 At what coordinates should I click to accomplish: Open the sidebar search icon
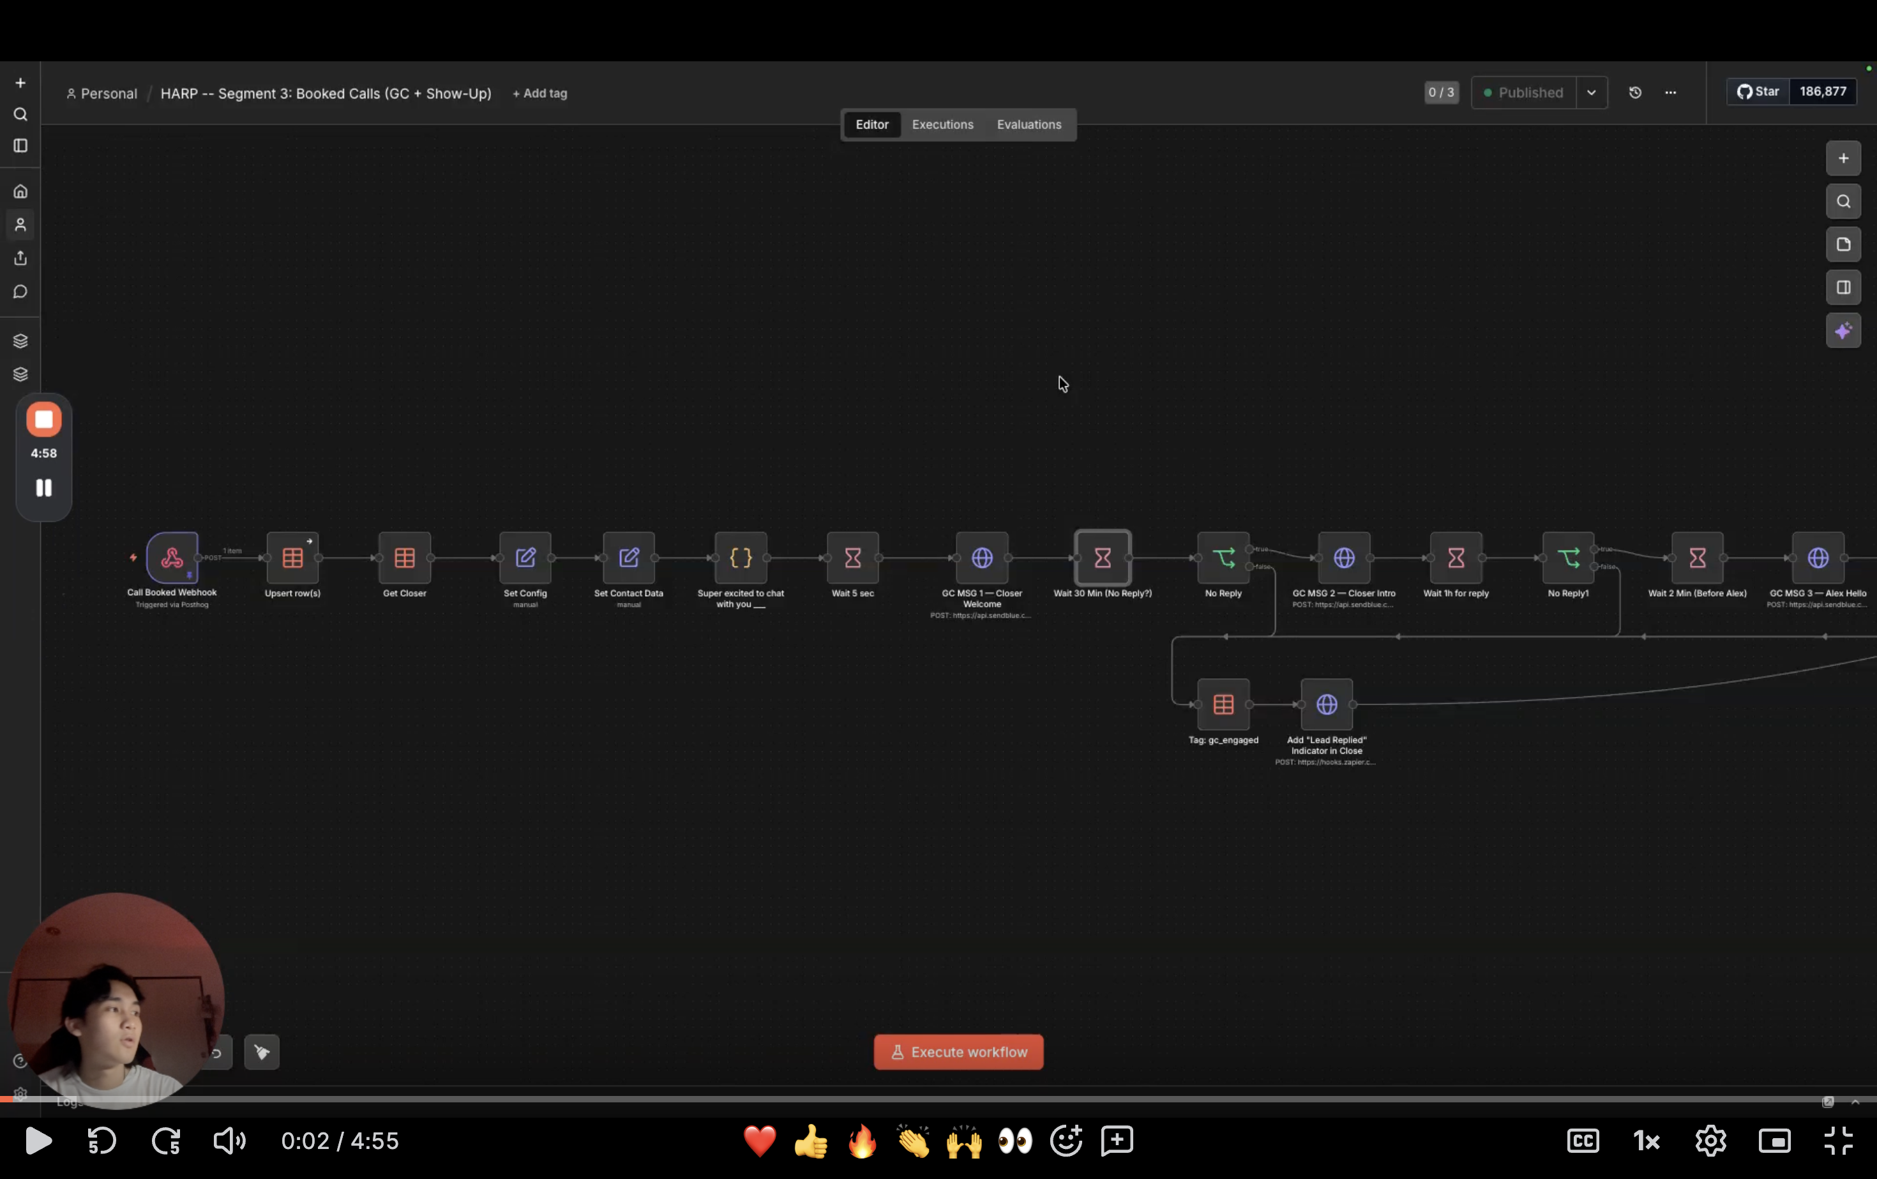pos(20,114)
